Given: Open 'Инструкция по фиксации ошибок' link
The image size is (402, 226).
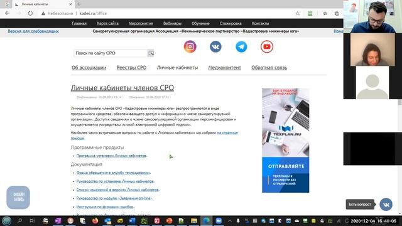Looking at the screenshot, I should (x=105, y=207).
